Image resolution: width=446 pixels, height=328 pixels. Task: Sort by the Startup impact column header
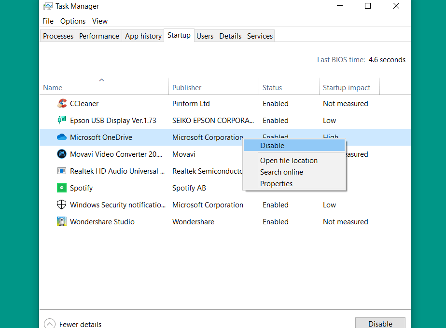pyautogui.click(x=349, y=87)
